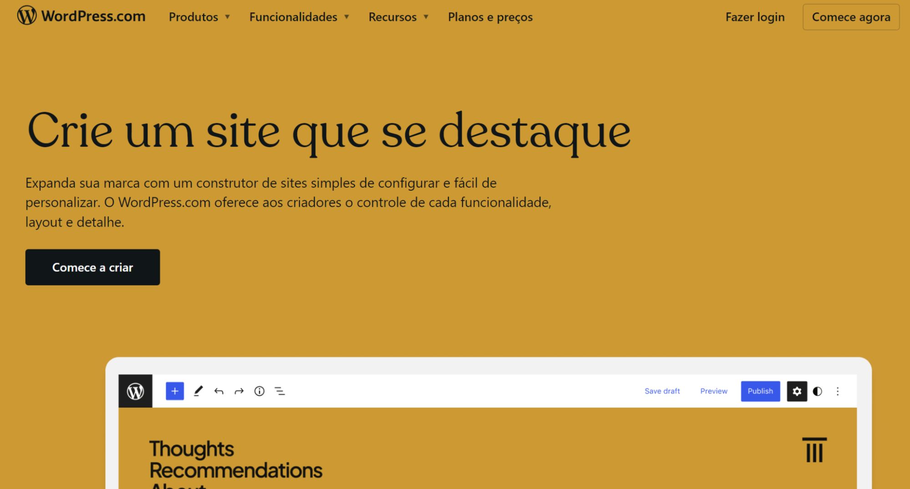Toggle the dark mode contrast icon
The width and height of the screenshot is (910, 489).
coord(817,391)
